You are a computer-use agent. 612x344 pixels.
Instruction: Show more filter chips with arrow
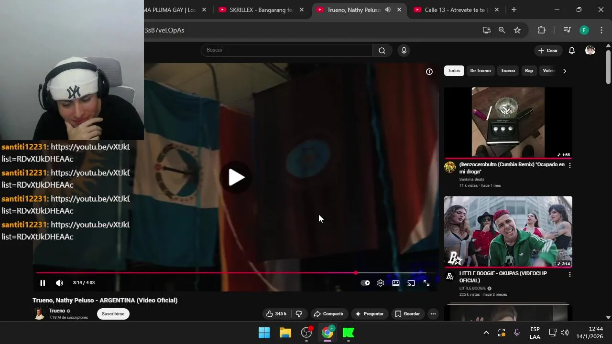point(565,71)
